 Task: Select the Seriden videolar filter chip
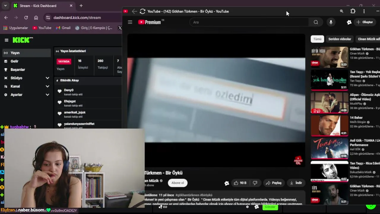click(340, 39)
